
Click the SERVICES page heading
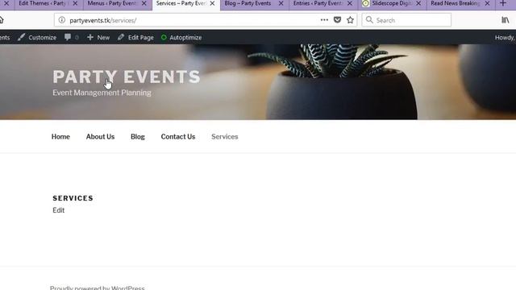[x=73, y=198]
